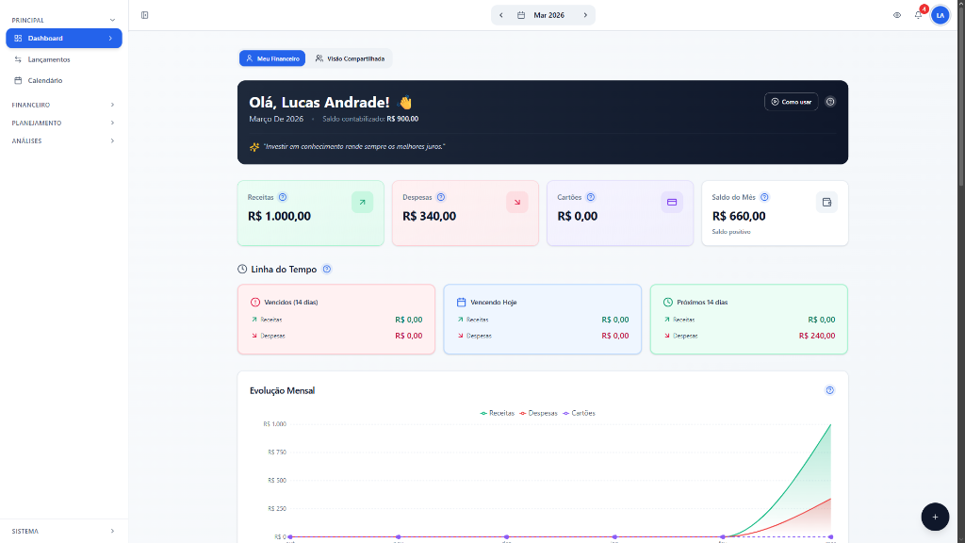Viewport: 965px width, 543px height.
Task: Click the help icon next to Saldo do Mês
Action: click(x=764, y=197)
